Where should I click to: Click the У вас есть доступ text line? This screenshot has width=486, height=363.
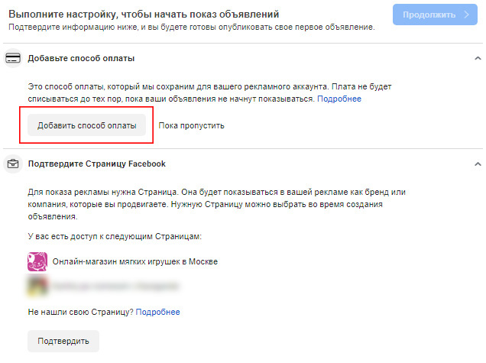(115, 236)
